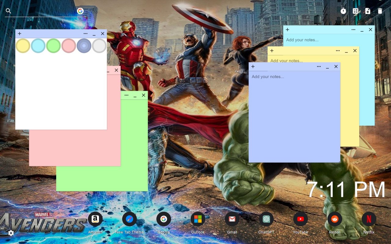Open the Amazon shortcut

point(95,219)
